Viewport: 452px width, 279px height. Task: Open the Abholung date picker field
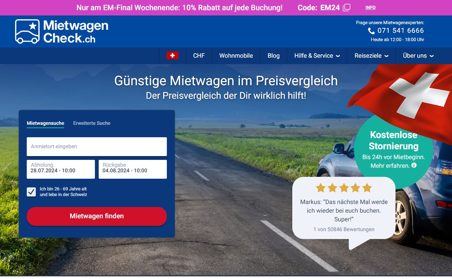tap(61, 169)
